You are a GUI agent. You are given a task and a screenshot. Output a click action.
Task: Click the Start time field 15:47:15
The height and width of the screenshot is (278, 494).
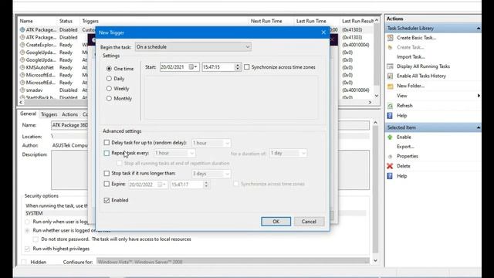pyautogui.click(x=218, y=67)
